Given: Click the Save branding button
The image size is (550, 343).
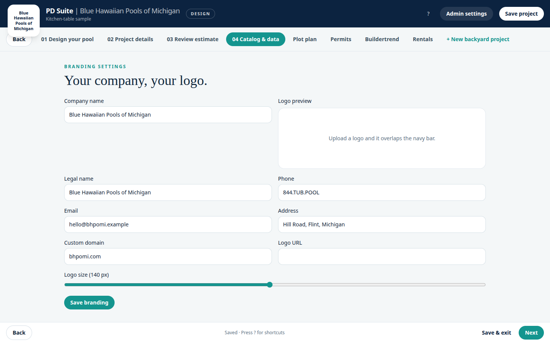Looking at the screenshot, I should [89, 303].
